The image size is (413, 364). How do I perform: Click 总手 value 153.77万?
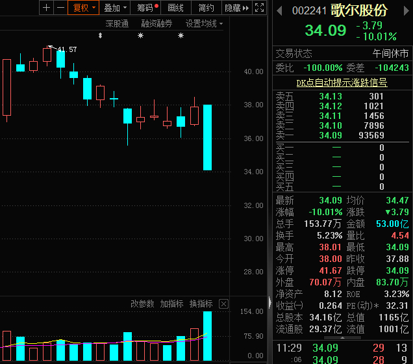(323, 224)
